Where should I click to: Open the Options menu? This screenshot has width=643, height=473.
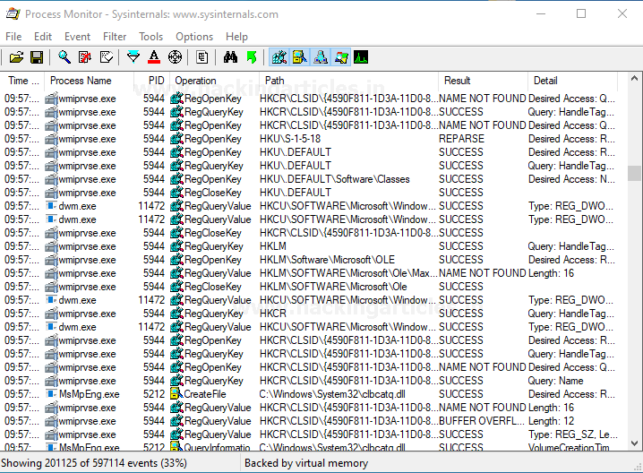point(194,37)
